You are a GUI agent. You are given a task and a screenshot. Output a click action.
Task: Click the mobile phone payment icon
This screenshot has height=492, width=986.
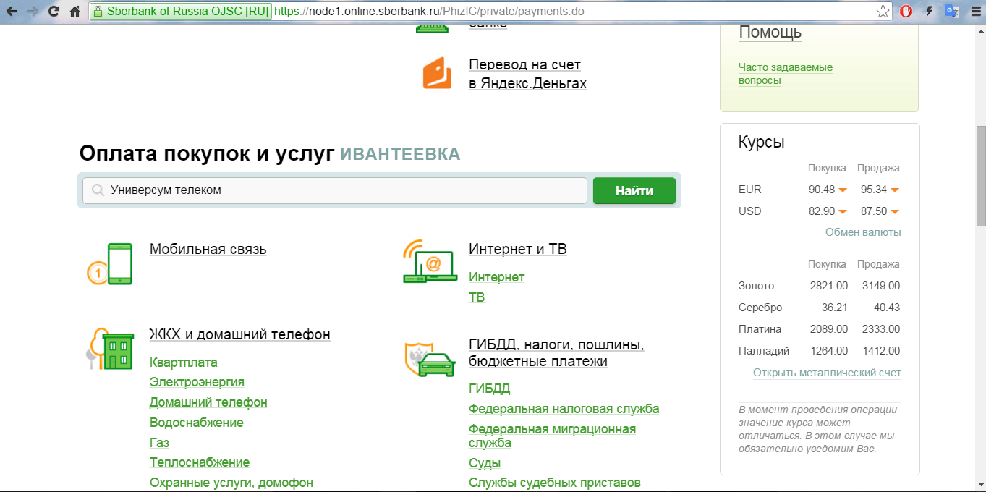point(110,263)
